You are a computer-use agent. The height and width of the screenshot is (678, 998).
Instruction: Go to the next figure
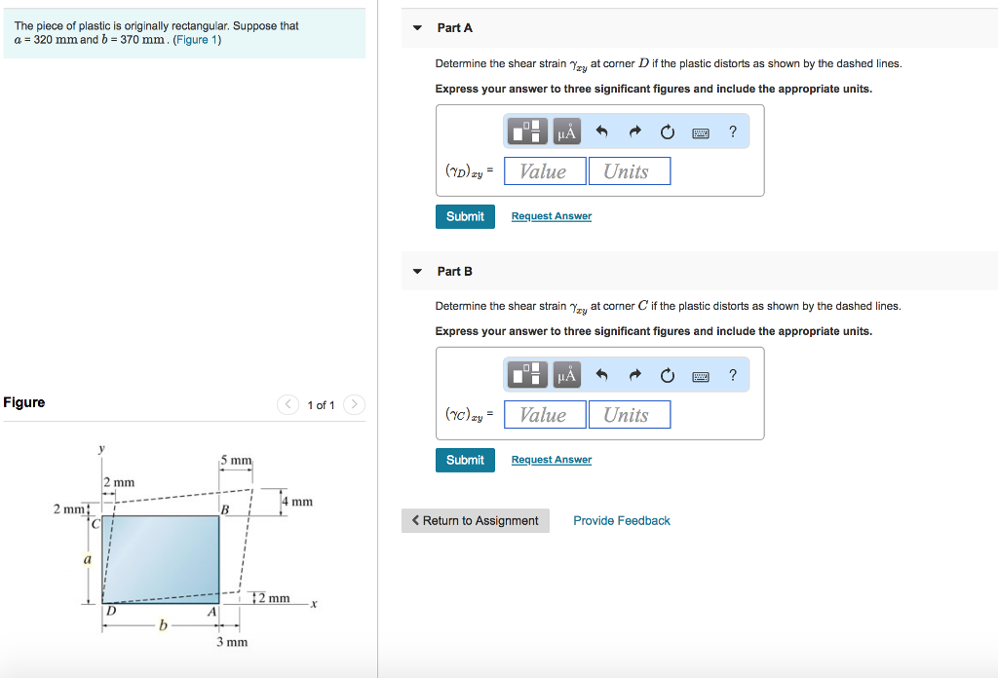click(x=355, y=404)
